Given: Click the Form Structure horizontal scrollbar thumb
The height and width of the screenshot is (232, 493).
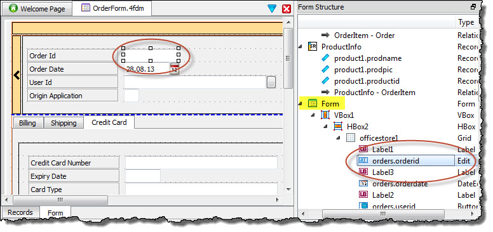Looking at the screenshot, I should click(x=383, y=214).
